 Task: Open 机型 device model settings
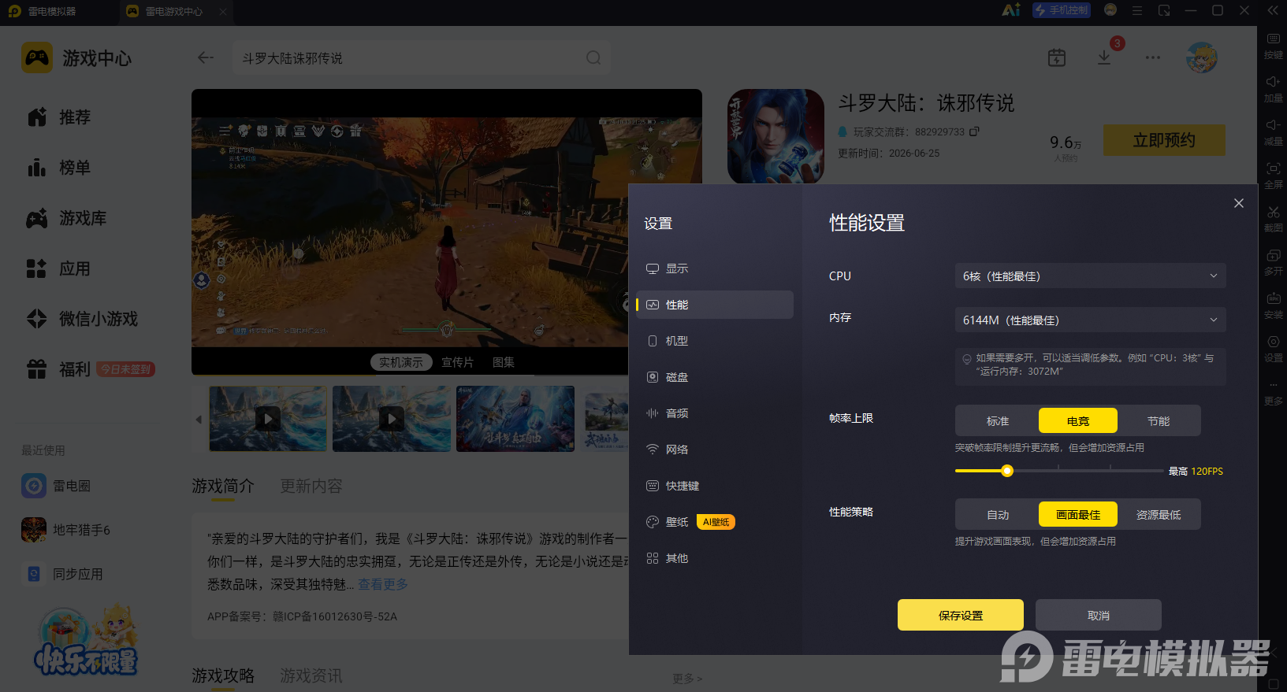715,341
